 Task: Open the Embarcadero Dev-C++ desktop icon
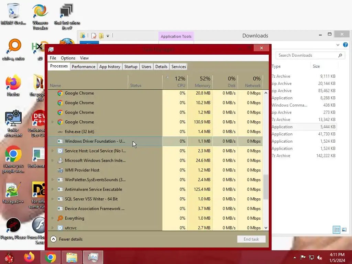[x=37, y=123]
